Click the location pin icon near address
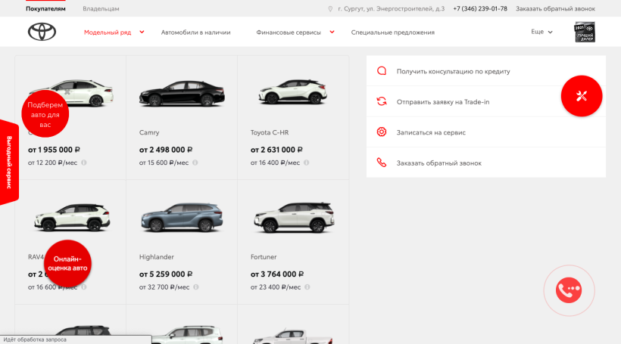 coord(330,9)
